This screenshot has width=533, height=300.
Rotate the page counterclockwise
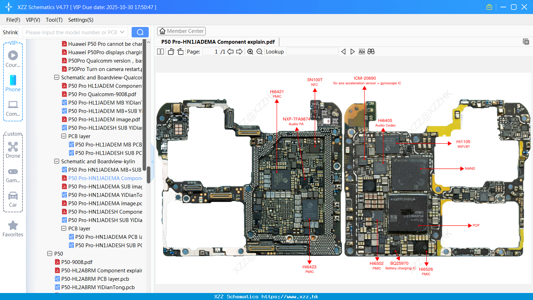click(171, 52)
